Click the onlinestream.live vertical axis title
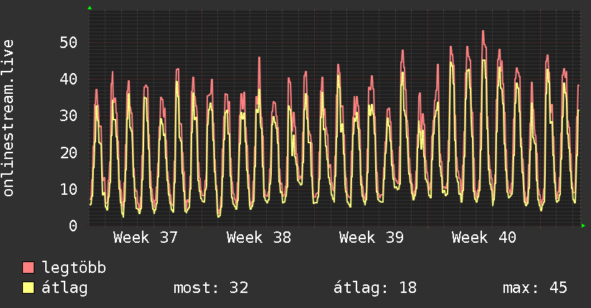The image size is (591, 308). click(x=9, y=118)
